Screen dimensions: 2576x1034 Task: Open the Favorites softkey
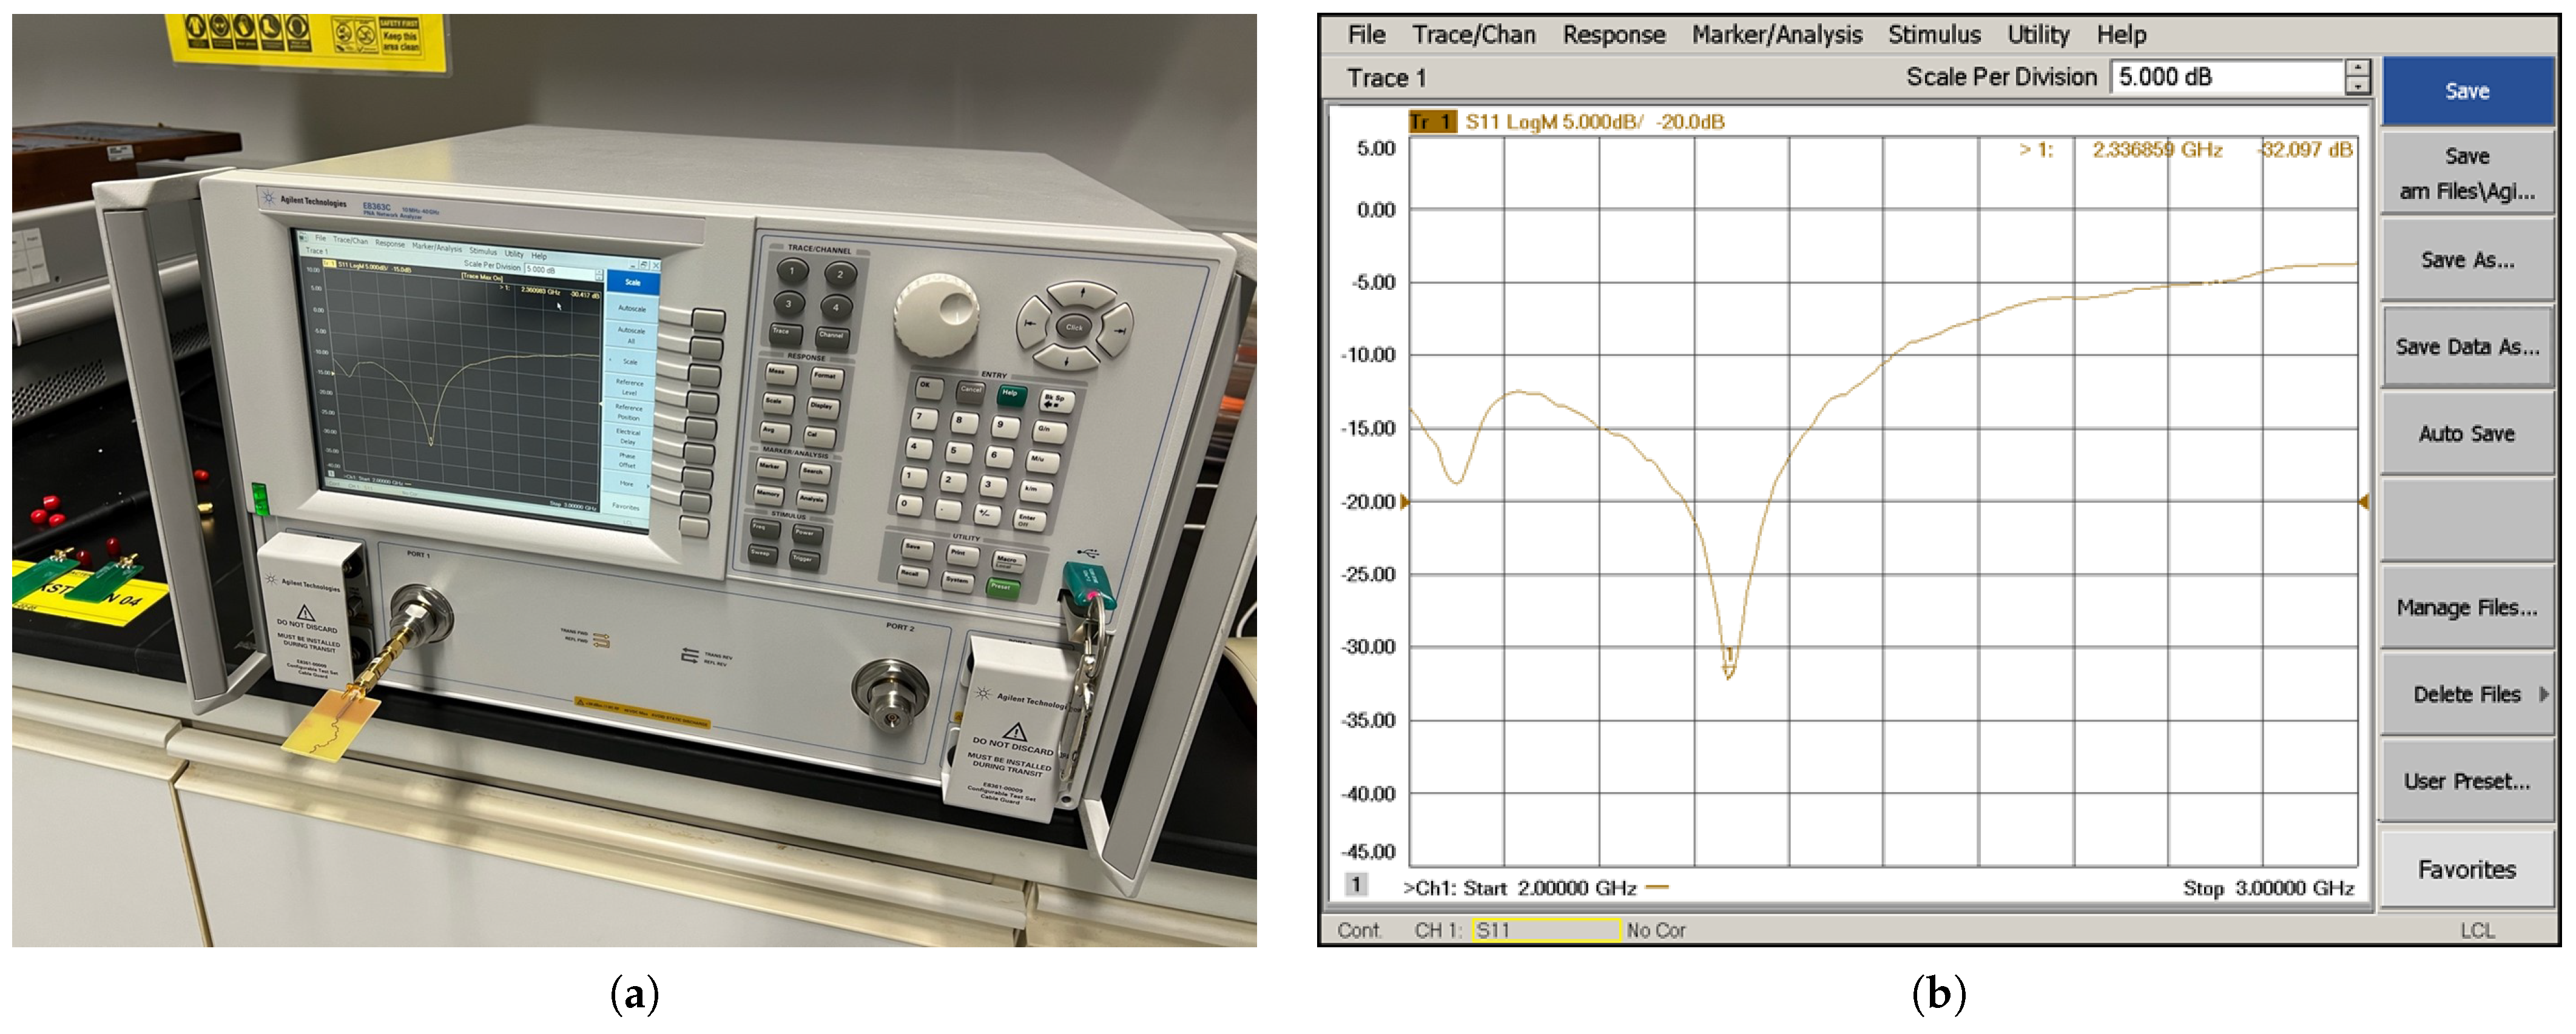(x=2466, y=870)
